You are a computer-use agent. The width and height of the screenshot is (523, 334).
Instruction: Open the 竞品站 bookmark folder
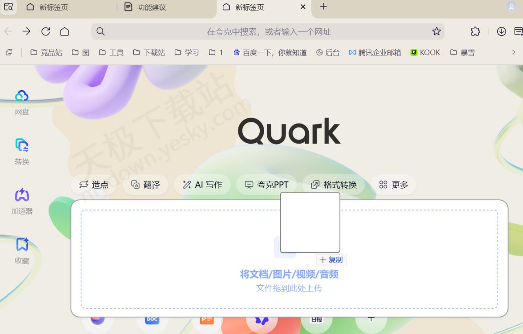46,52
